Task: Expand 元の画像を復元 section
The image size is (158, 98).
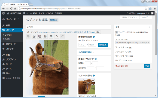Action: point(86,52)
